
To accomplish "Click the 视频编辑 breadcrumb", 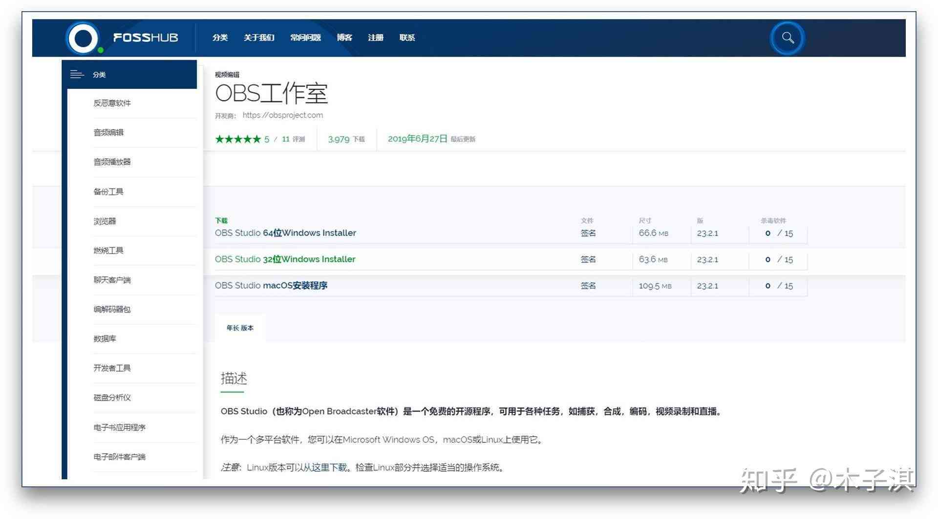I will 227,75.
